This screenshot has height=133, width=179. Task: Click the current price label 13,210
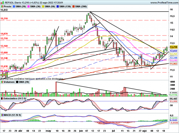(173, 47)
